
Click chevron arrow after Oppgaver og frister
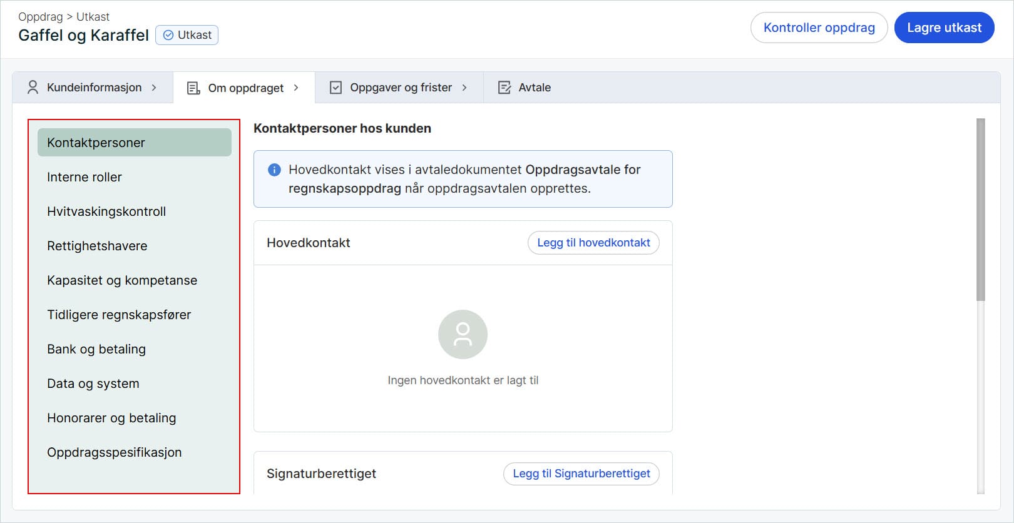point(464,88)
